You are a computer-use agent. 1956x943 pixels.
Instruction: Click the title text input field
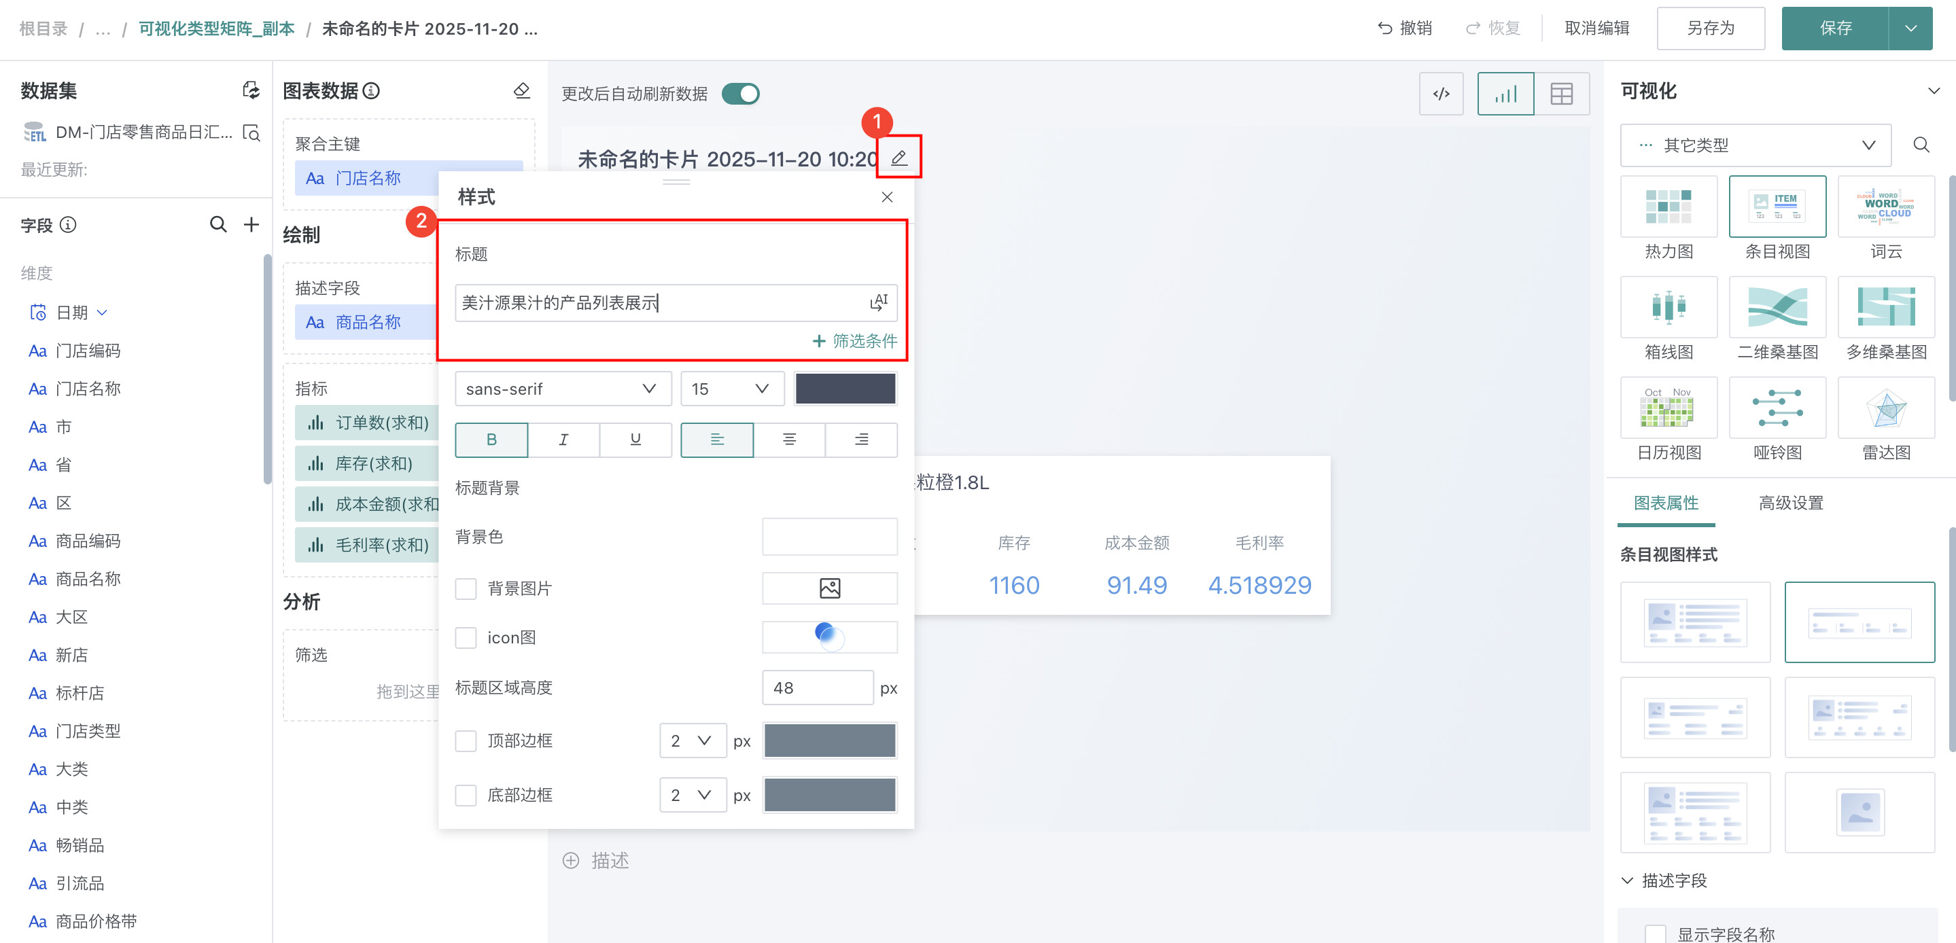(659, 303)
